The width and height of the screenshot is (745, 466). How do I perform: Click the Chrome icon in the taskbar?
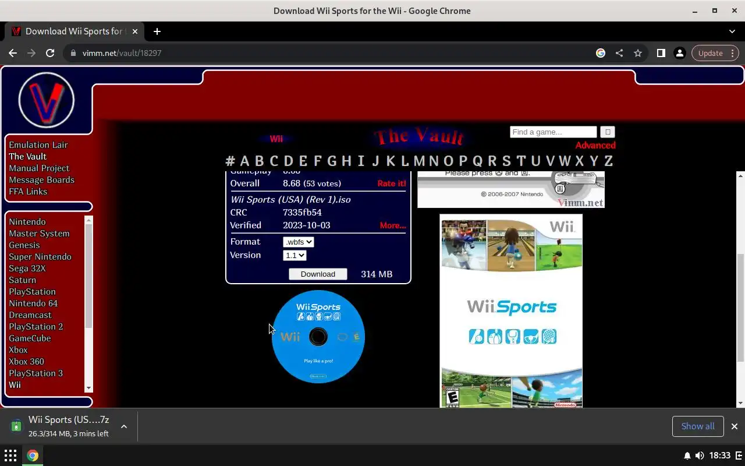tap(33, 456)
